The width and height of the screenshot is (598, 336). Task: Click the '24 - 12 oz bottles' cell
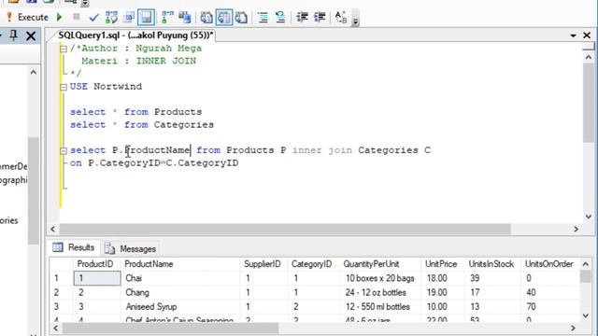[x=380, y=292]
